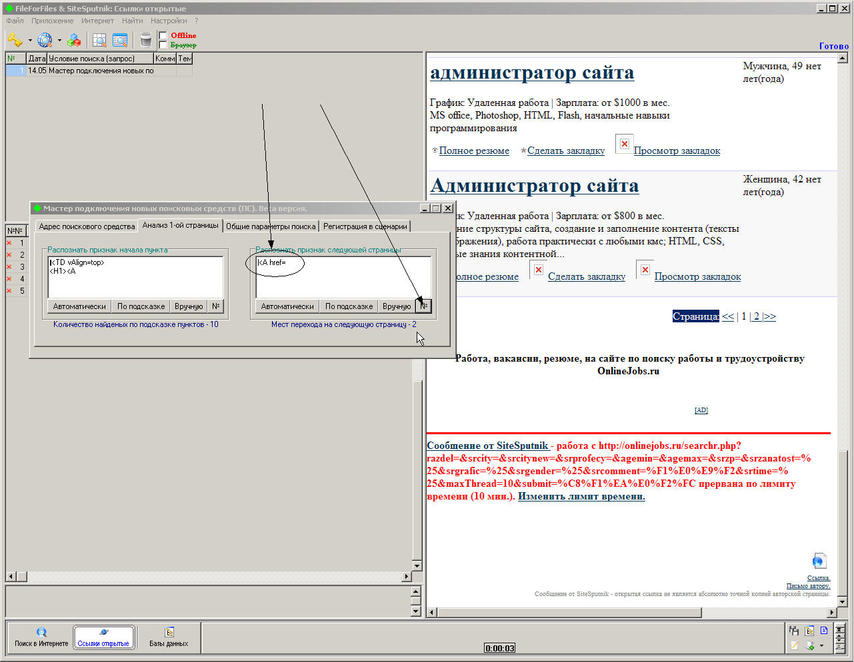
Task: Open the Сообщение от SiteSputnik link
Action: tap(487, 446)
